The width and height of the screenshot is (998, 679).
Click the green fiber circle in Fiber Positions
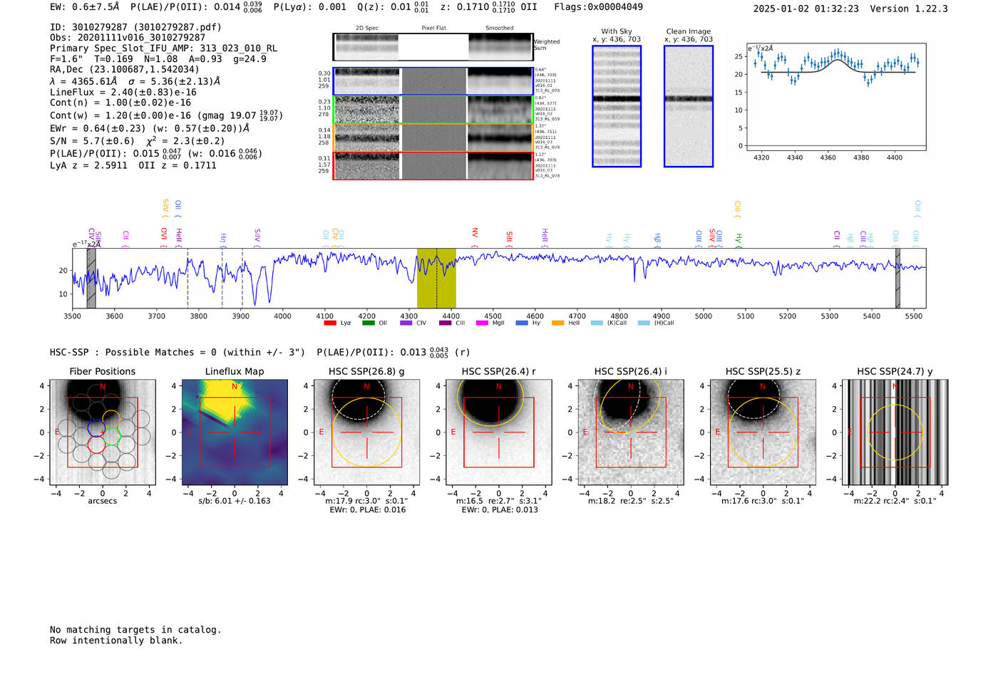coord(110,437)
